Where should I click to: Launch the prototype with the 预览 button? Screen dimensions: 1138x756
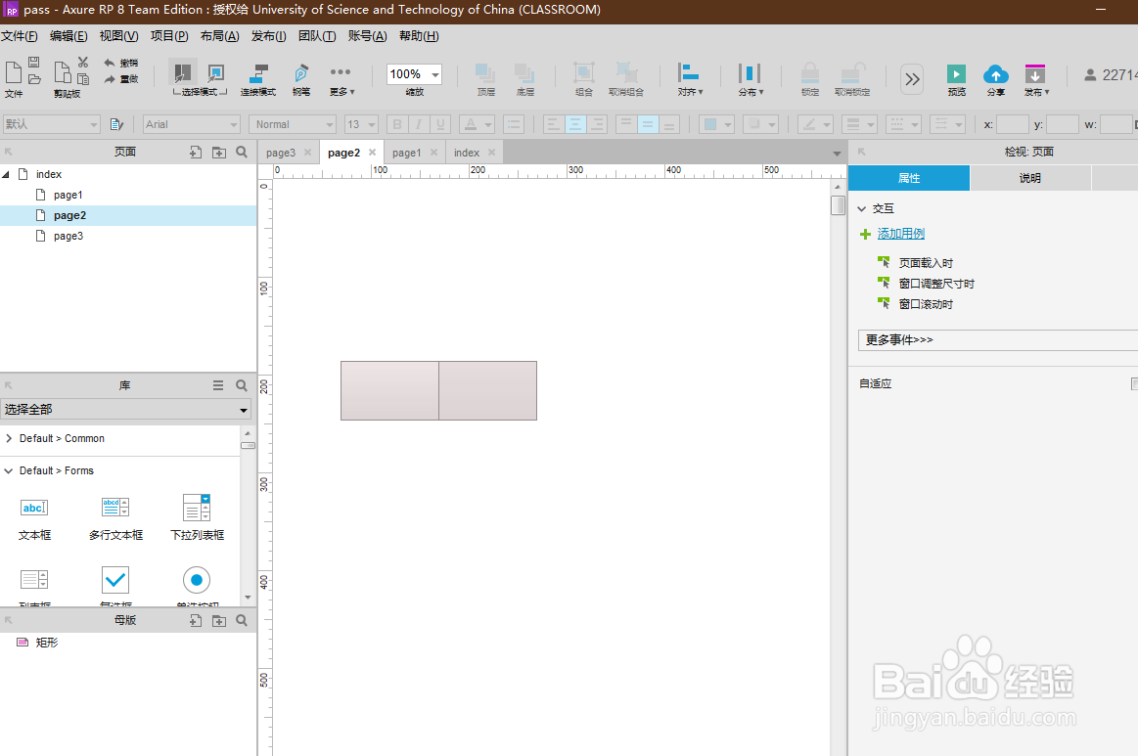pos(957,80)
